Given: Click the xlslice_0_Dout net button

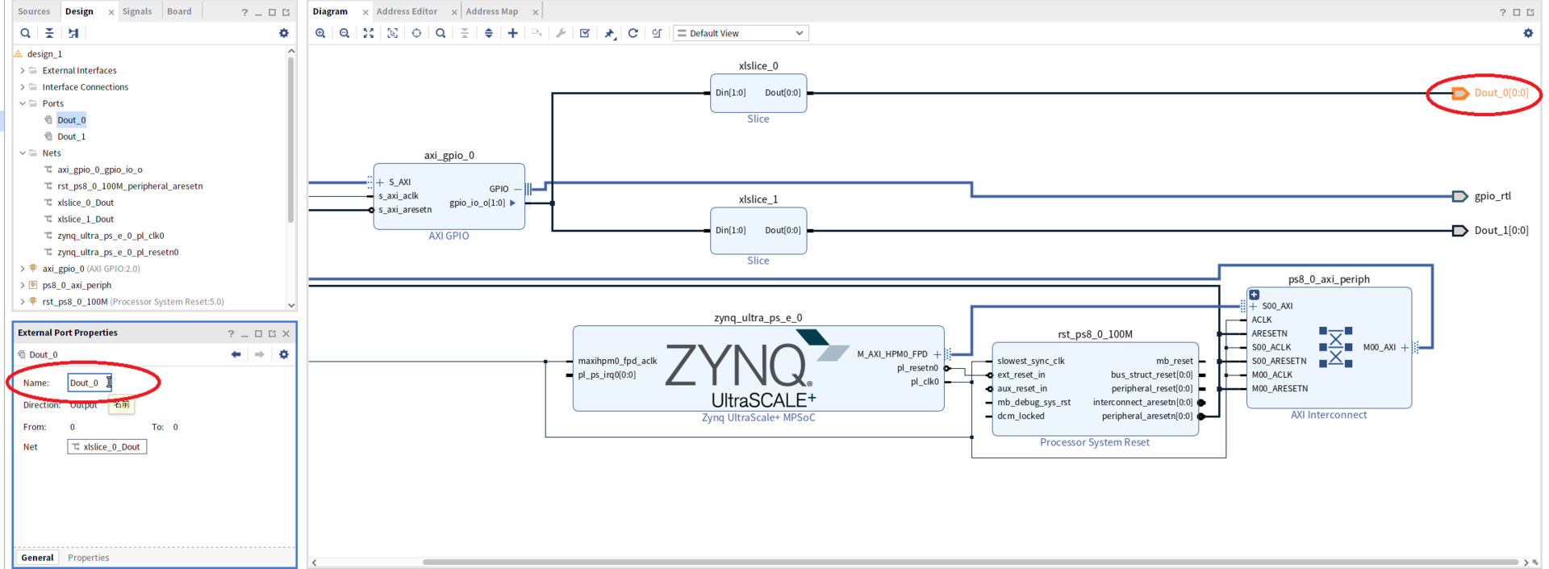Looking at the screenshot, I should pos(107,447).
